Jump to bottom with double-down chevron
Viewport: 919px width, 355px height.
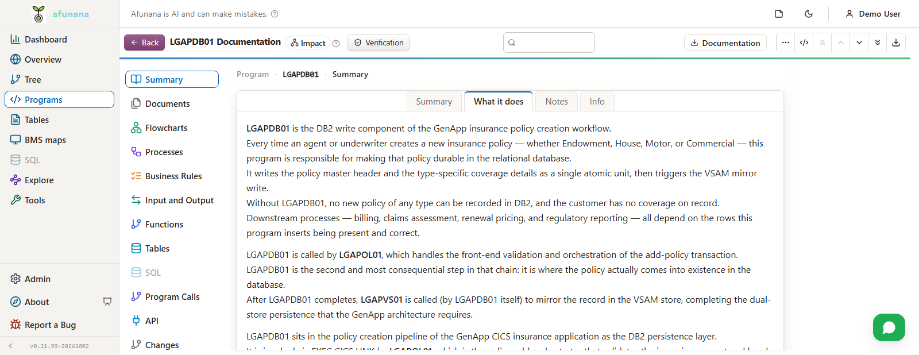coord(878,43)
